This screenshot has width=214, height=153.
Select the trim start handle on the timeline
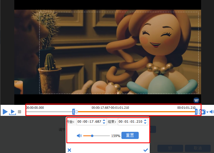(x=74, y=112)
